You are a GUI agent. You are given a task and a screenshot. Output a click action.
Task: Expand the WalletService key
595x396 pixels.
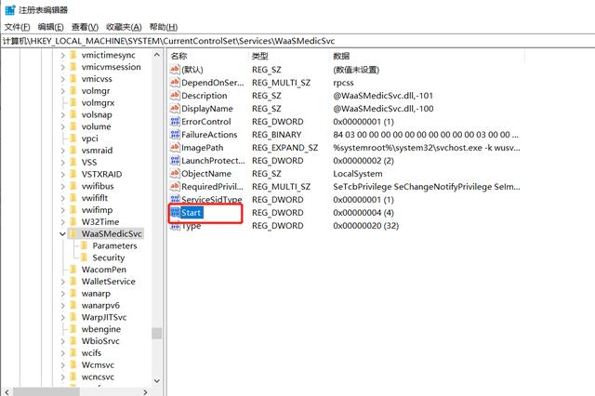63,282
